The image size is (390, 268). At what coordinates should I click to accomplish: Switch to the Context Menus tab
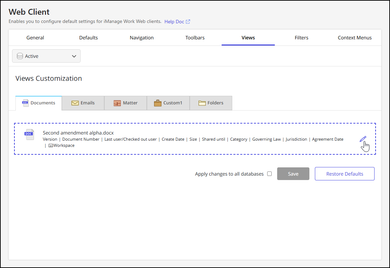[x=355, y=38]
